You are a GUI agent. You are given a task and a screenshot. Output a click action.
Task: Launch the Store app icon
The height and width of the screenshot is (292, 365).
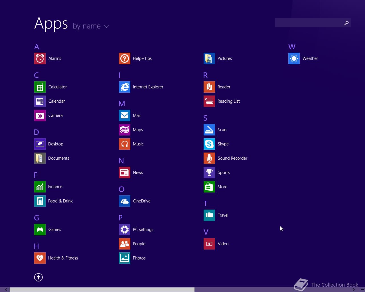(x=209, y=187)
